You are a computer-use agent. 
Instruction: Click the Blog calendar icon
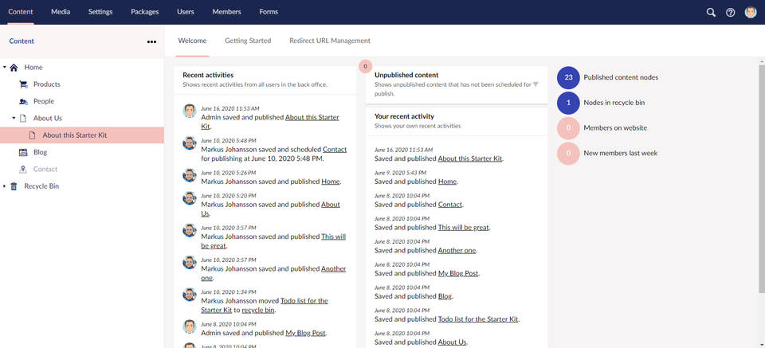[x=23, y=152]
